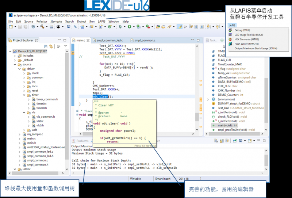Close the main.c editor tab

88,40
